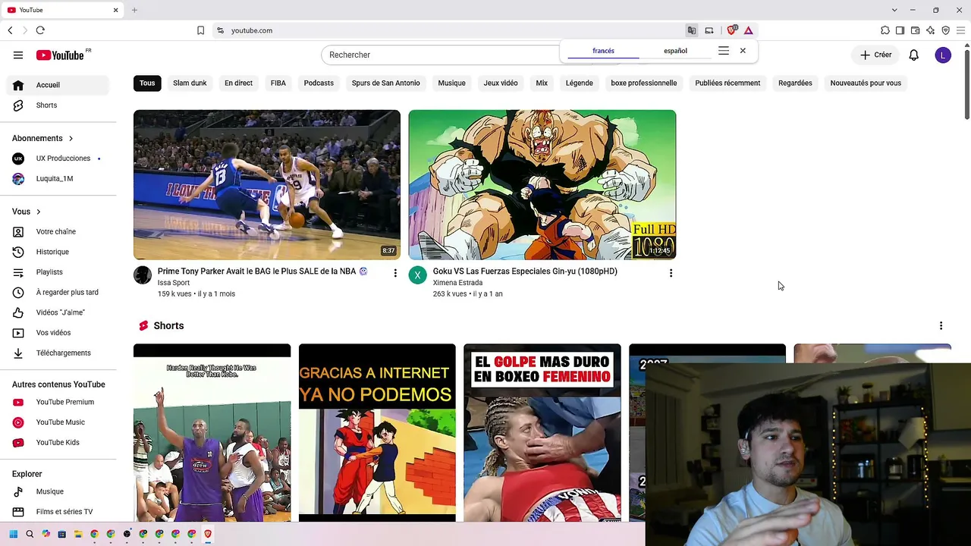Open options menu for Tony Parker video
This screenshot has width=971, height=546.
(x=395, y=273)
